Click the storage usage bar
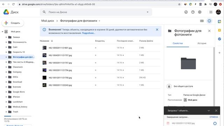Viewport: 224px width, 126px height. [18, 116]
